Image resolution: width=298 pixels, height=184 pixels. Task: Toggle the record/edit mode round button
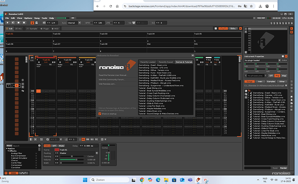[24, 22]
